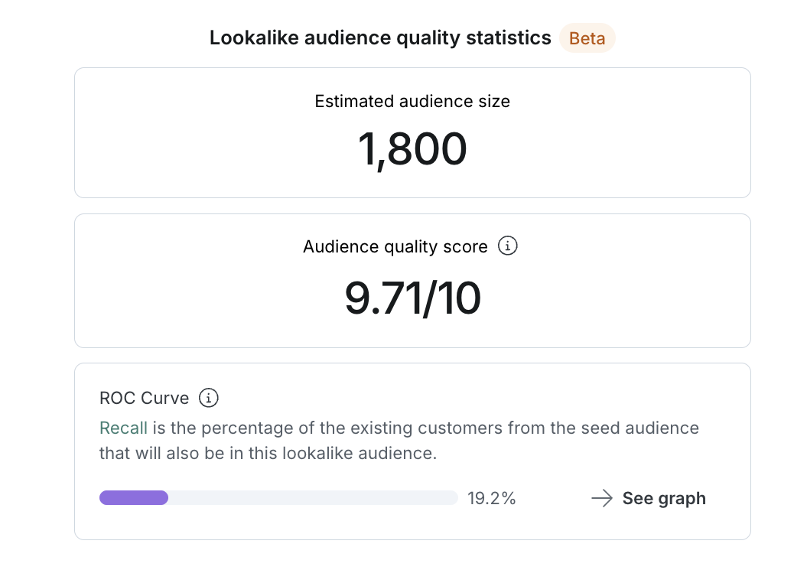
Task: Click the 1,800 audience size value
Action: 412,148
